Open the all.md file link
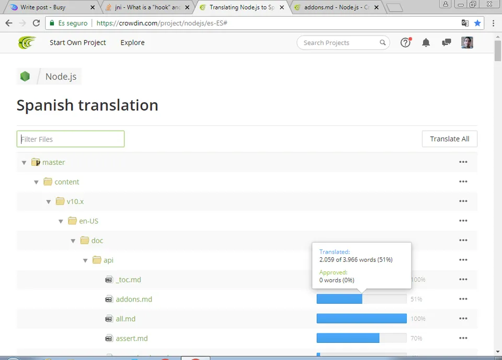Screen dimensions: 502x360 point(125,319)
